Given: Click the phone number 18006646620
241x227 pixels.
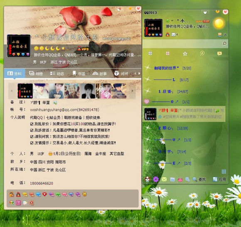Looking at the screenshot, I should coord(42,183).
